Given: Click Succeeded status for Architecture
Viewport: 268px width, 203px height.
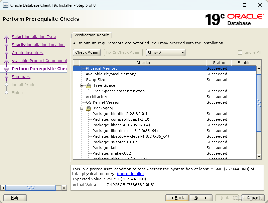Looking at the screenshot, I should click(217, 97).
